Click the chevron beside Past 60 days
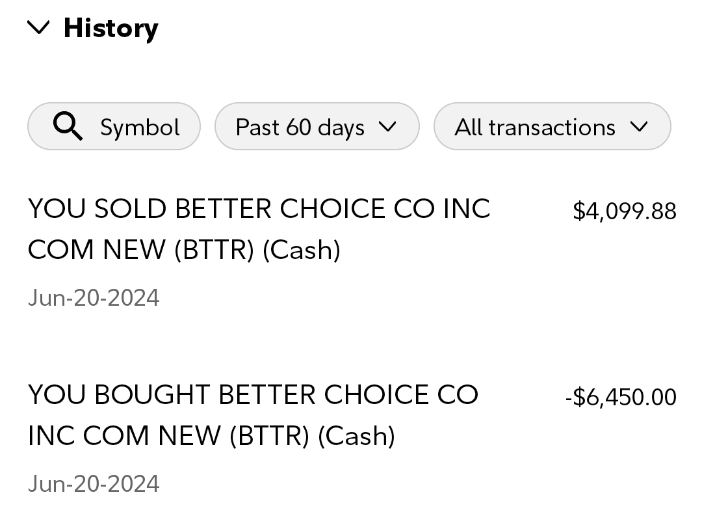The width and height of the screenshot is (702, 525). click(x=387, y=127)
